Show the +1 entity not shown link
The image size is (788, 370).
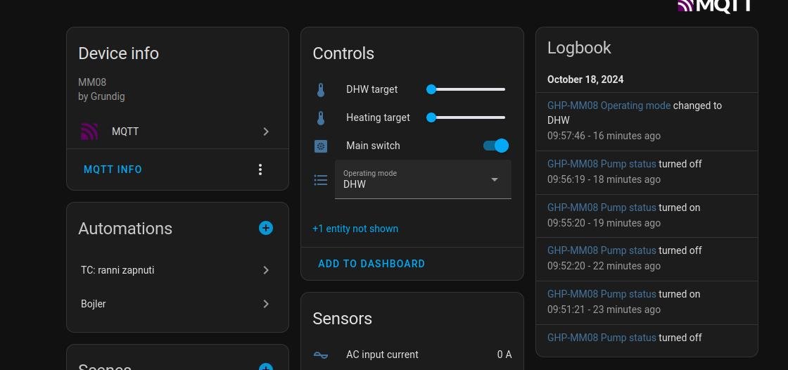(355, 229)
